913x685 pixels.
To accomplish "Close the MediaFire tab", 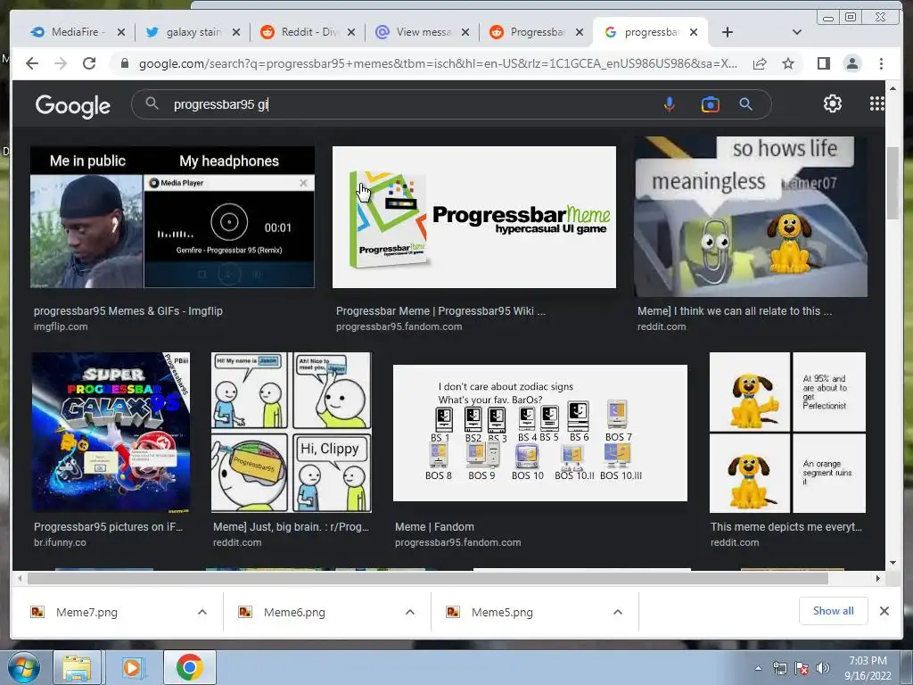I will [121, 32].
